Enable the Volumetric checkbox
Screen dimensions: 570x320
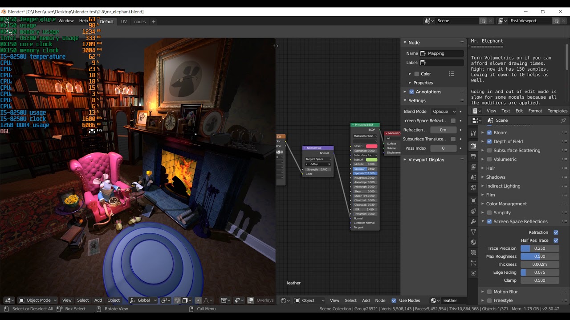pyautogui.click(x=489, y=159)
